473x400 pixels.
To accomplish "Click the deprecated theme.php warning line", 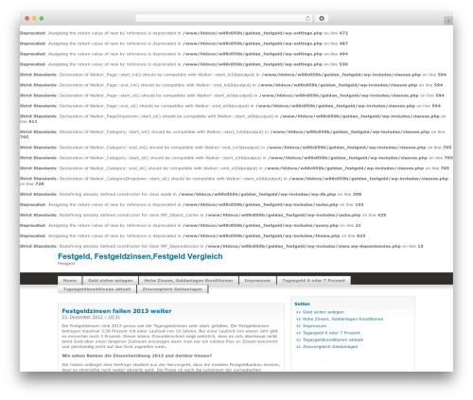I will pos(193,235).
